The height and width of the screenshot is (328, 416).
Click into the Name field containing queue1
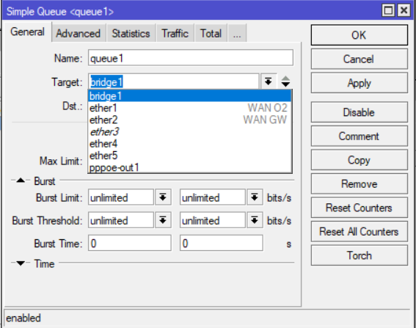pyautogui.click(x=191, y=58)
